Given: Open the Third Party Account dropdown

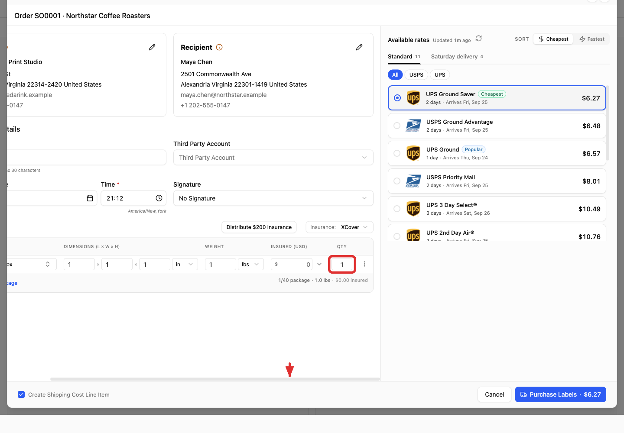Looking at the screenshot, I should click(273, 158).
